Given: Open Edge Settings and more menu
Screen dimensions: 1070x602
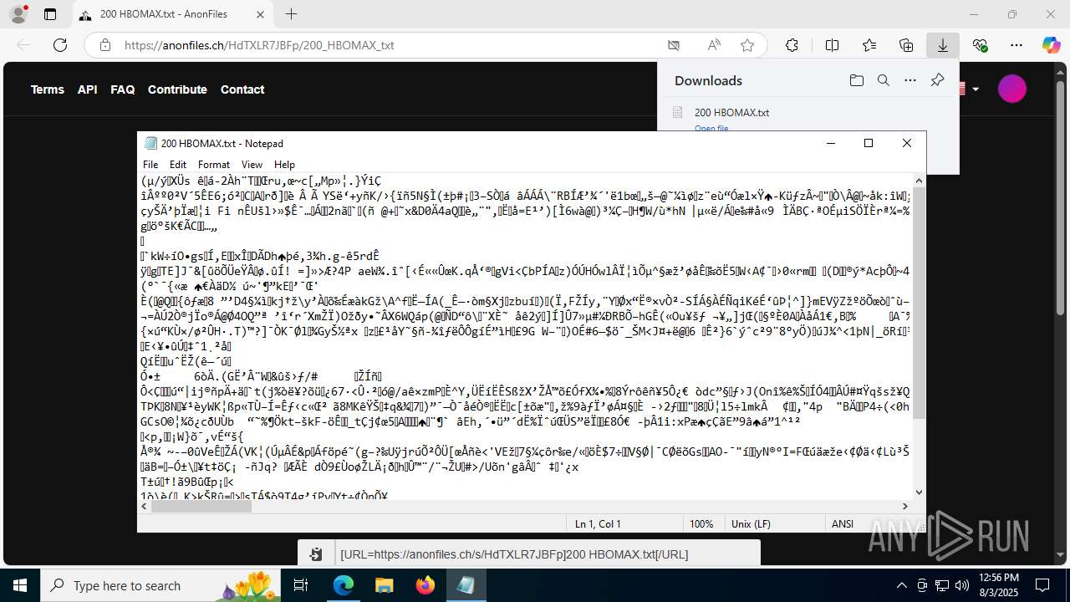Looking at the screenshot, I should [x=1016, y=45].
